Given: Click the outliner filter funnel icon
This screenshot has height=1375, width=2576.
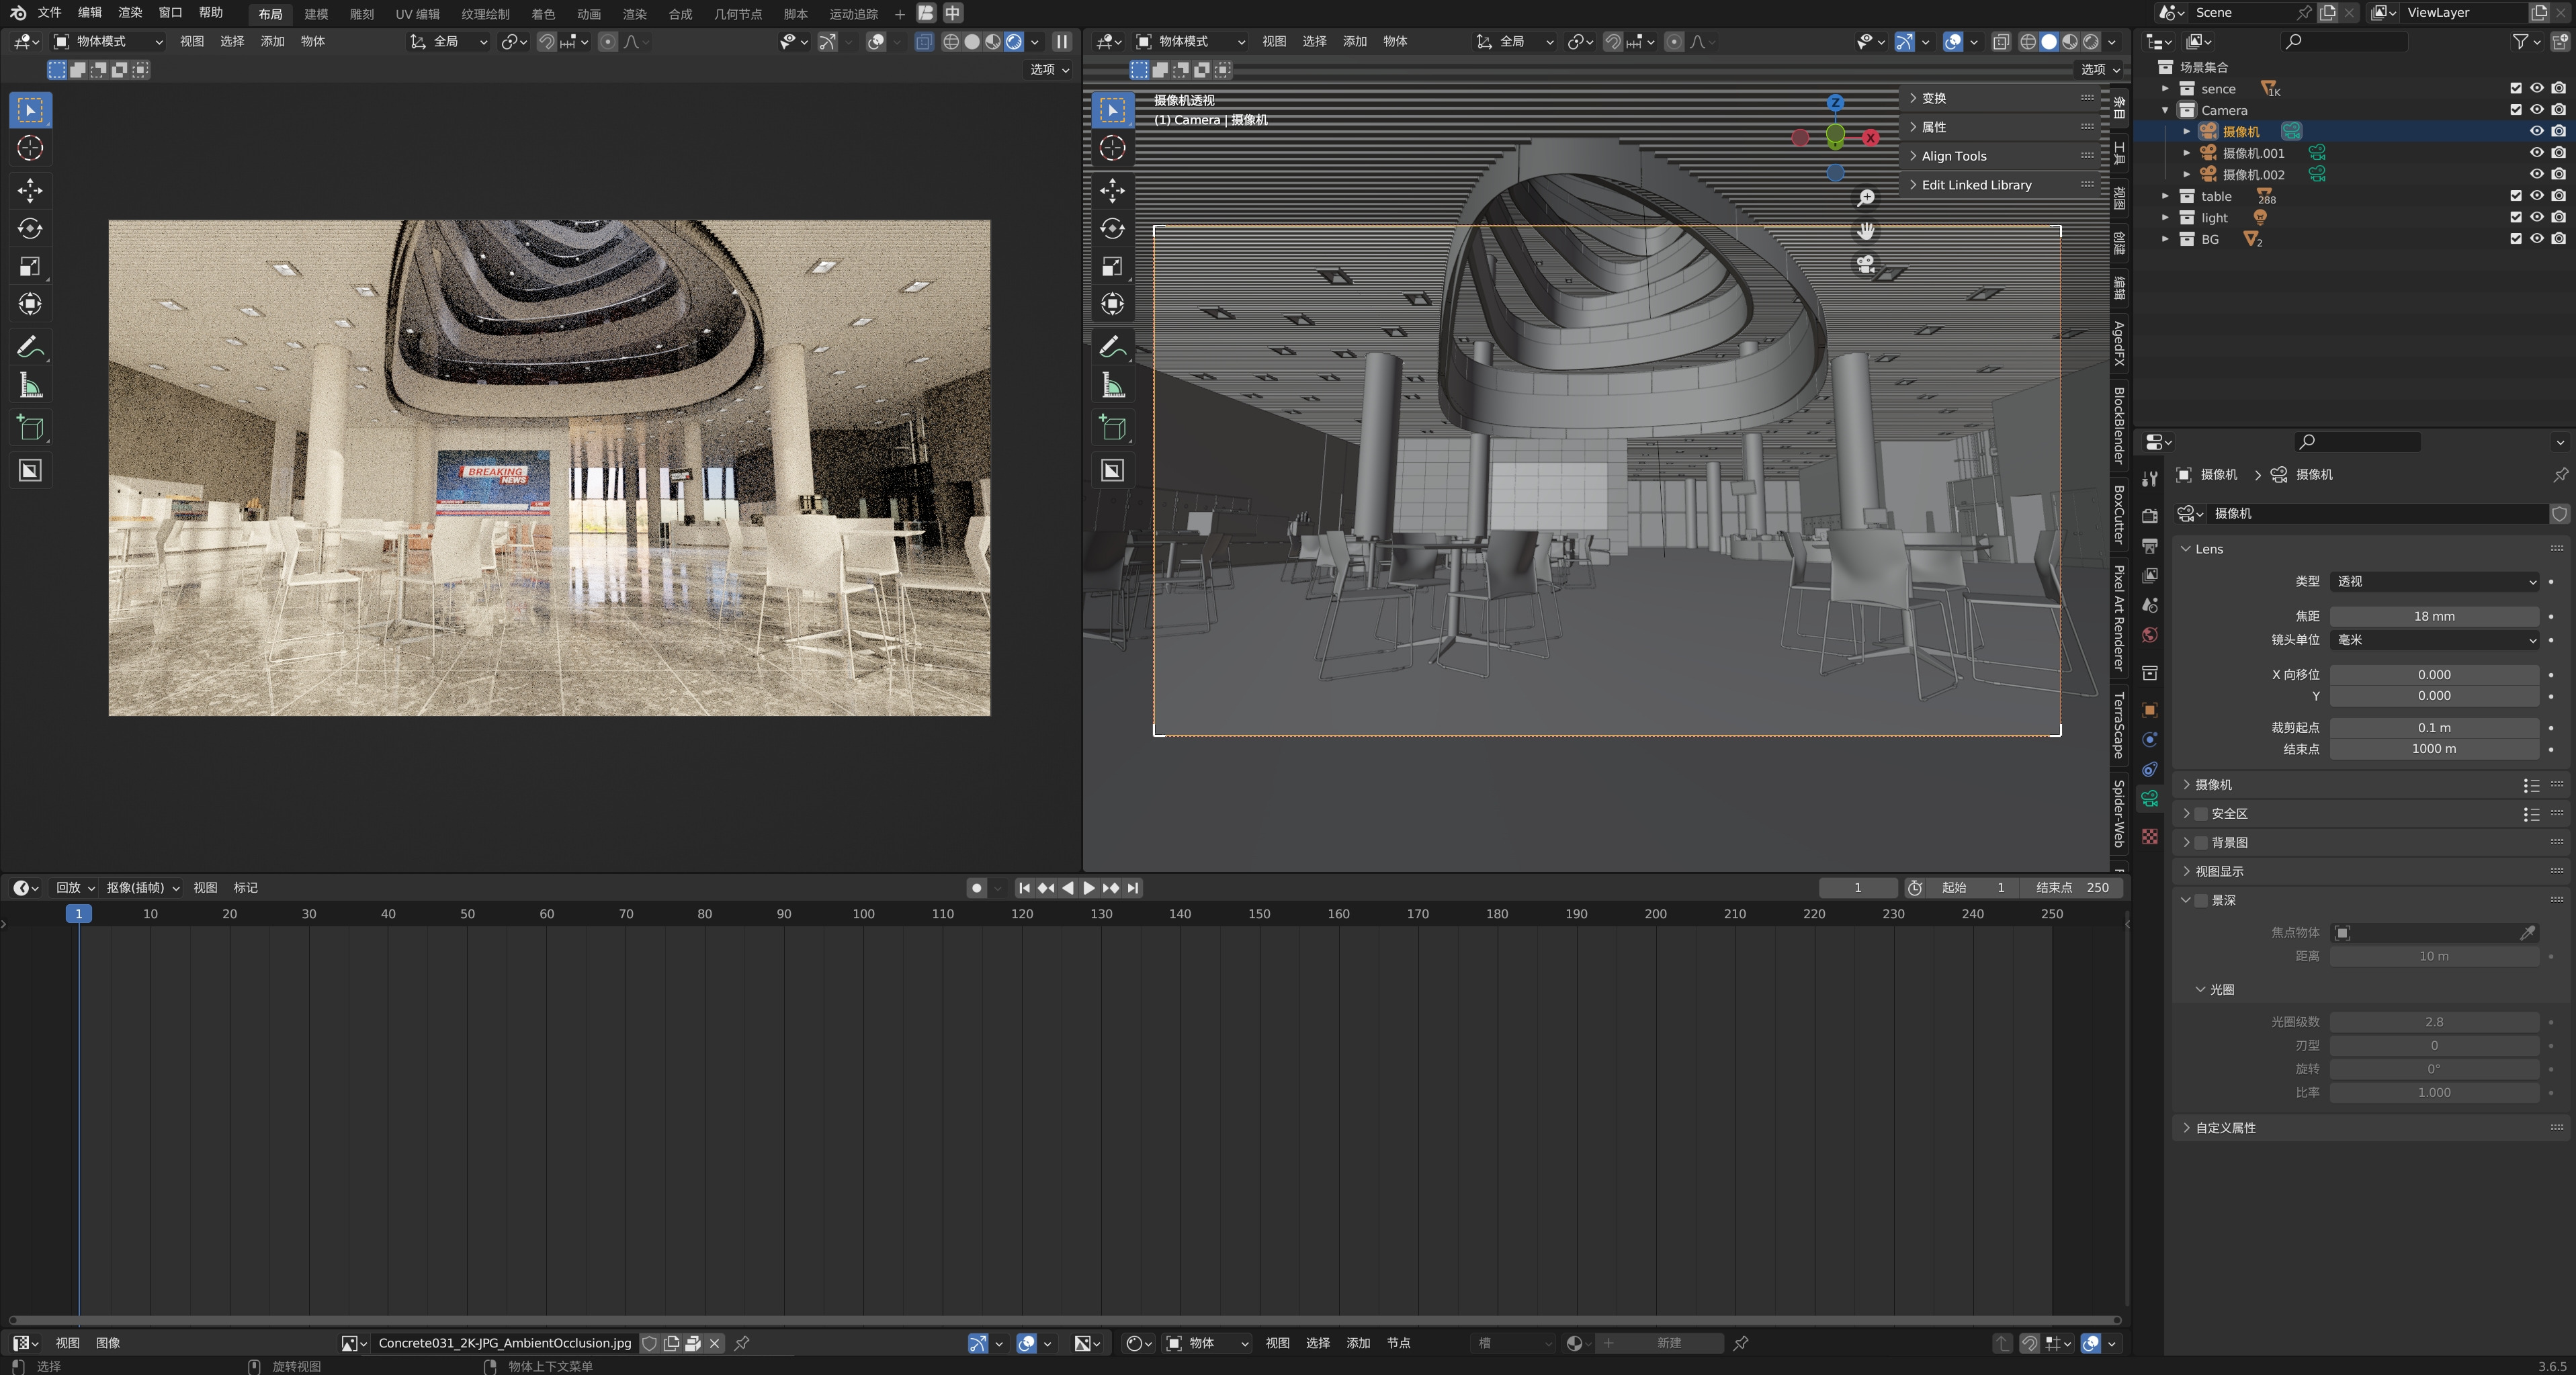Looking at the screenshot, I should 2520,41.
